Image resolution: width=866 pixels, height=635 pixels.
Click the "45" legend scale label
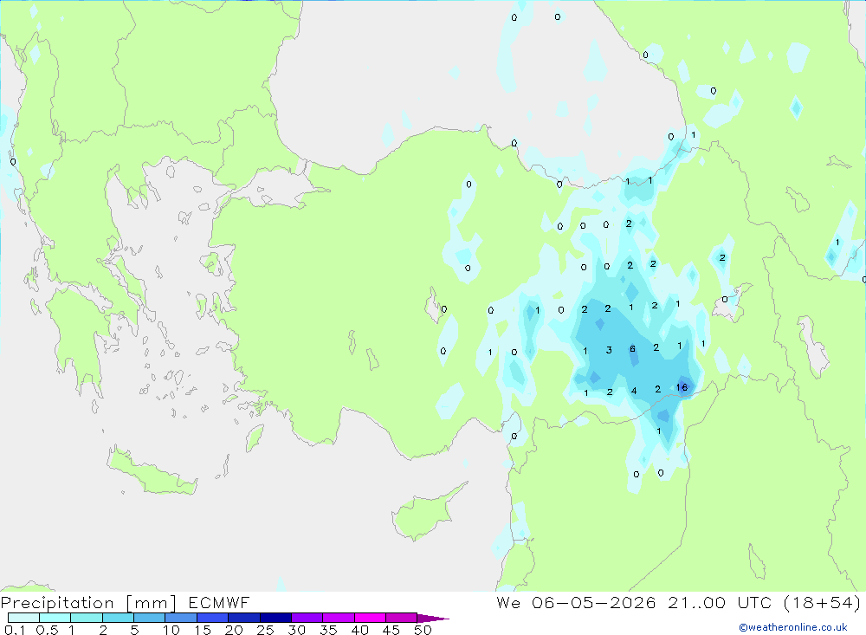click(x=391, y=630)
